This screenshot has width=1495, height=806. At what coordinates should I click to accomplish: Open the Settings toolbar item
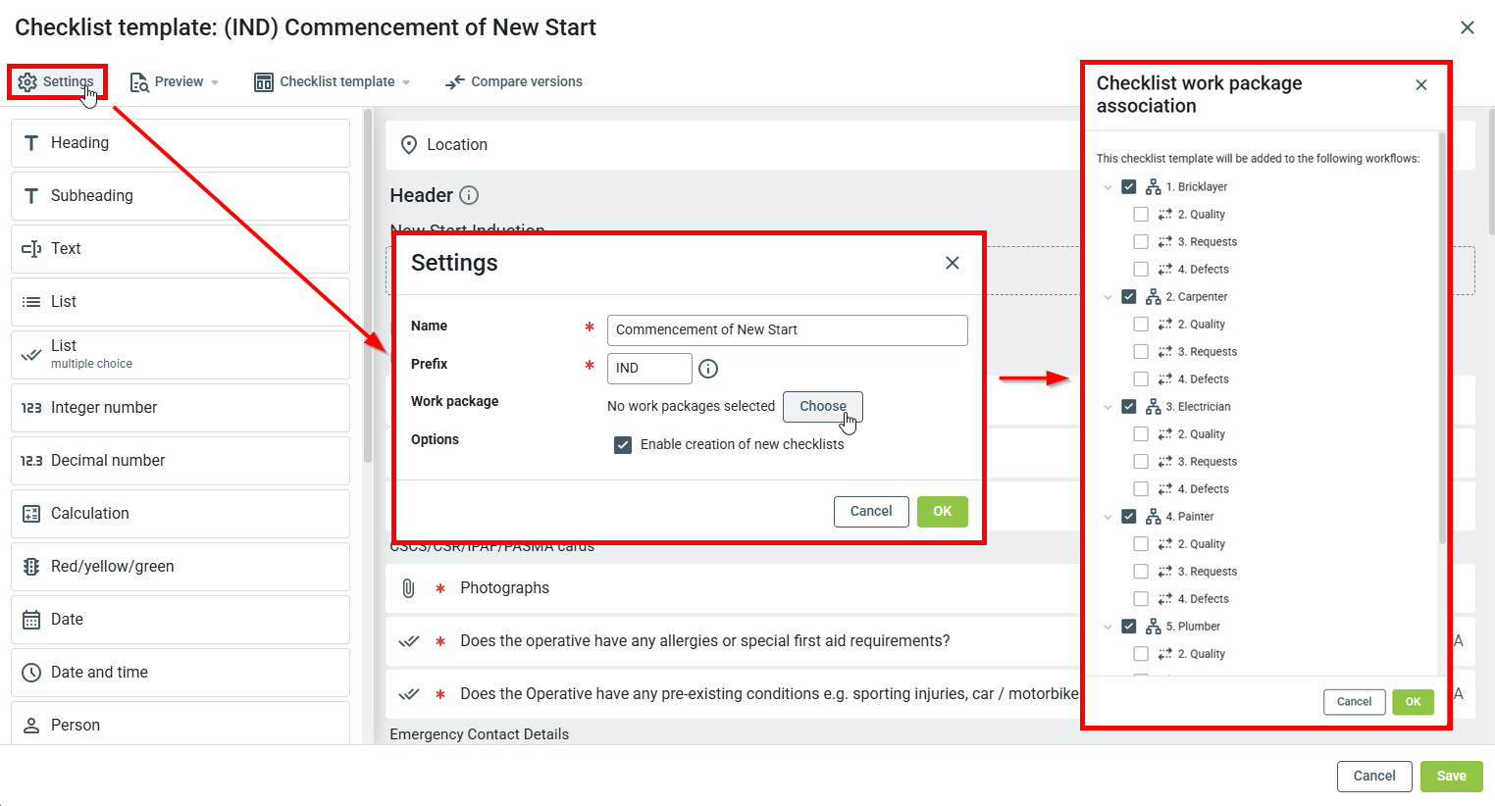pyautogui.click(x=57, y=82)
